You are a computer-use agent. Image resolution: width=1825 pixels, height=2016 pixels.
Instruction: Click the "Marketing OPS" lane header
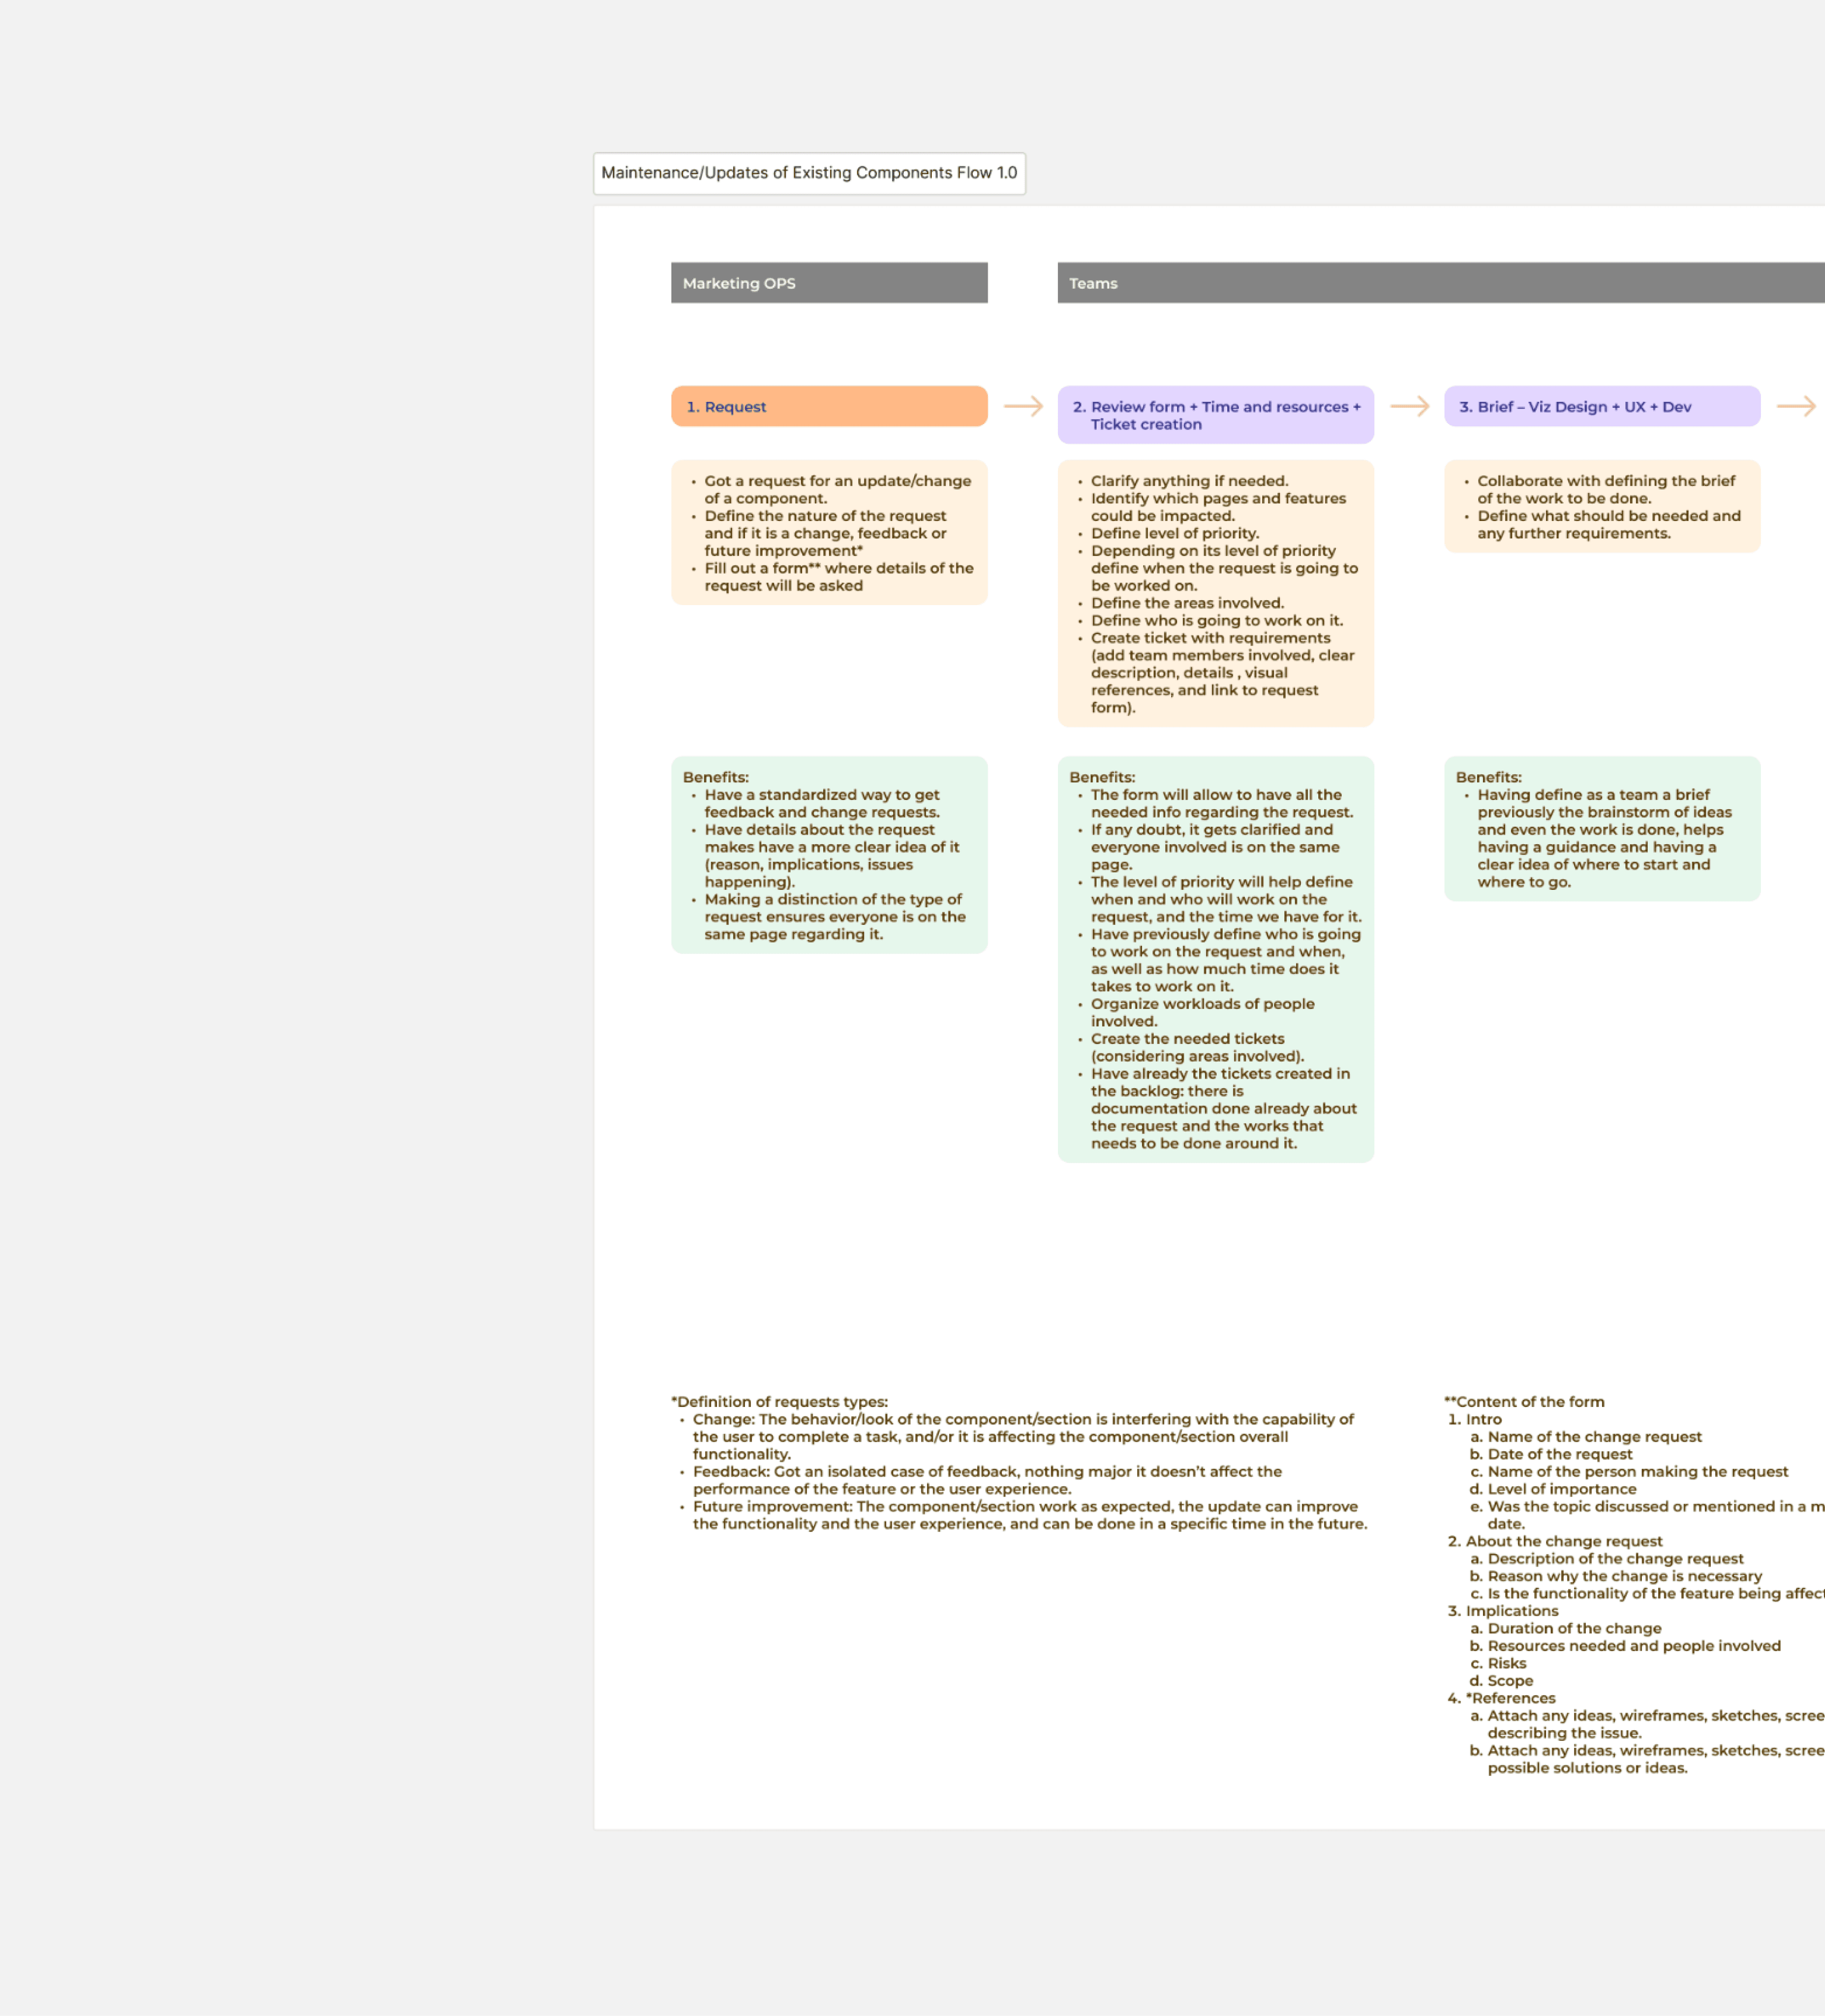pos(829,283)
